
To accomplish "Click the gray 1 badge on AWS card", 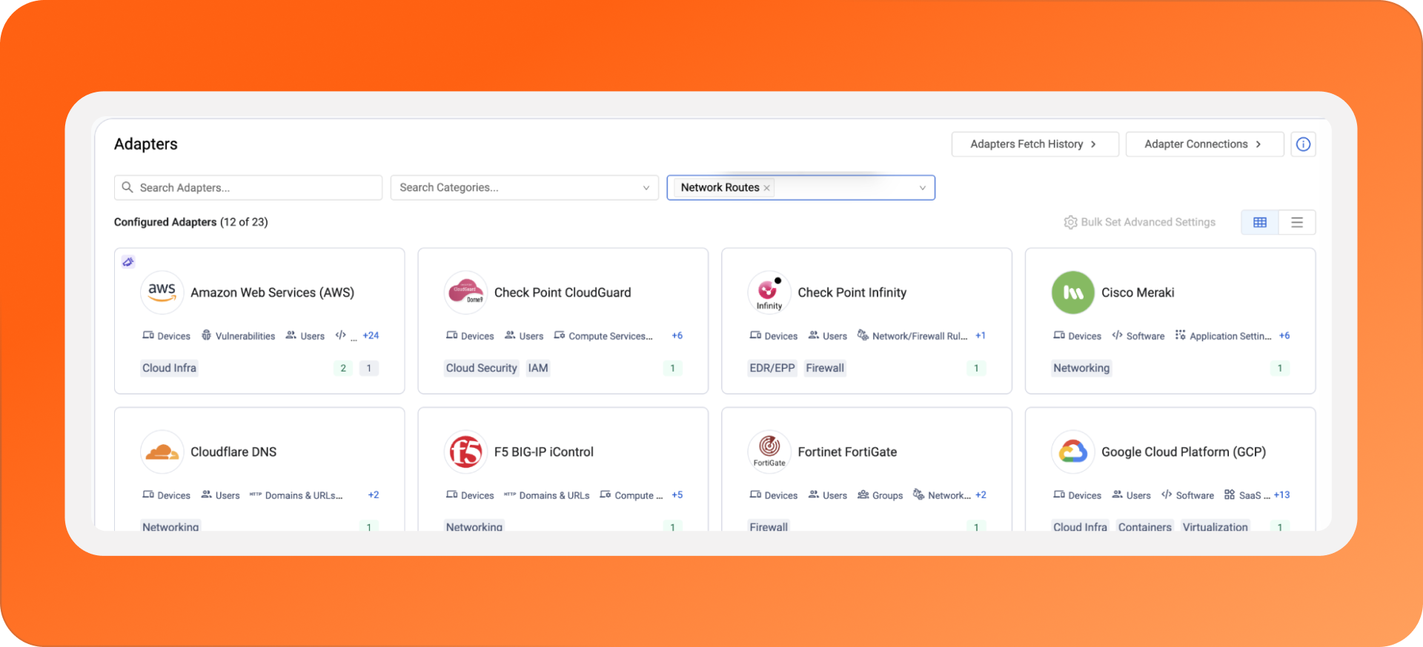I will pos(369,368).
